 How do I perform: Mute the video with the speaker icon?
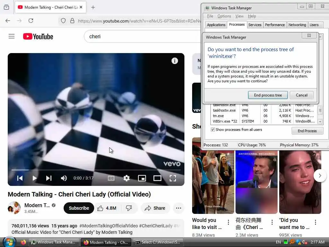point(64,178)
